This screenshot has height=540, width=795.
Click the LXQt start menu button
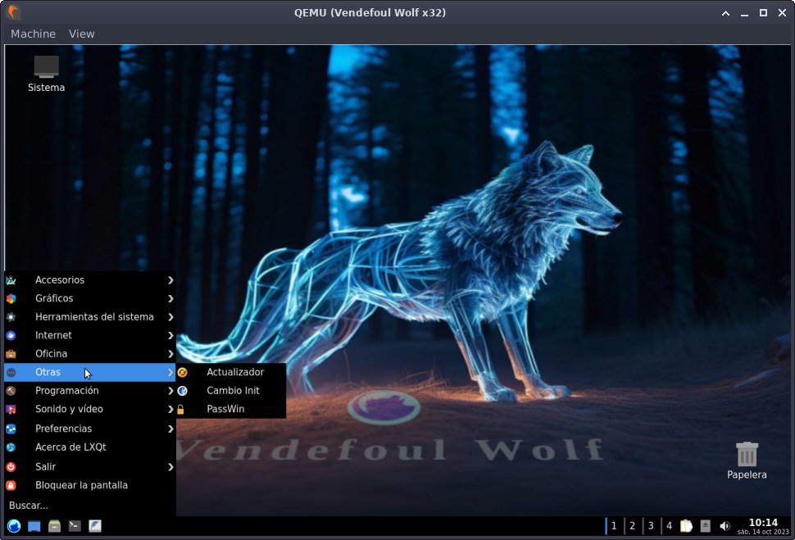(x=14, y=526)
